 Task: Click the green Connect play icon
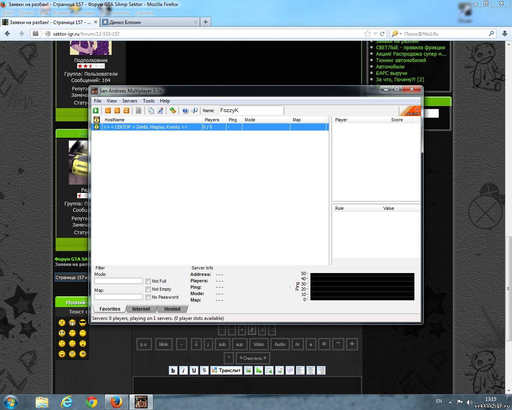click(96, 111)
